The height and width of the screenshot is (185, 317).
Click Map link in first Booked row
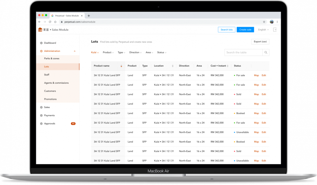pos(256,113)
